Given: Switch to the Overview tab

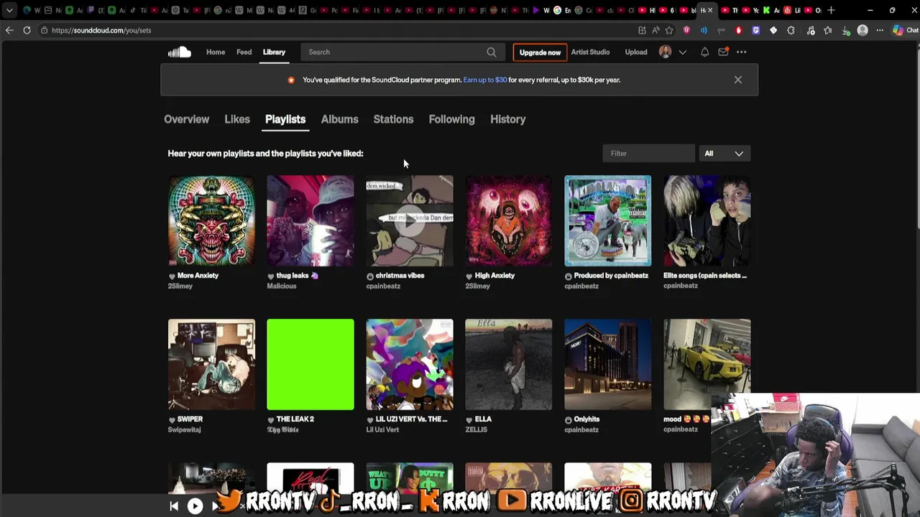Looking at the screenshot, I should click(186, 119).
